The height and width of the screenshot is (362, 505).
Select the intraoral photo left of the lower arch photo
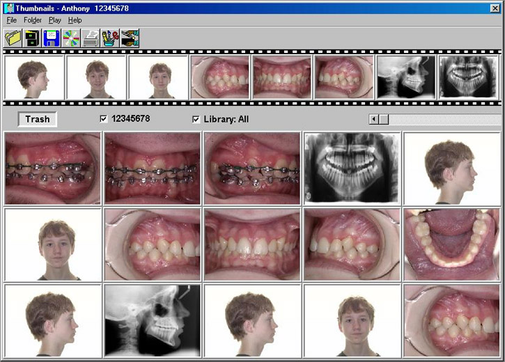(352, 244)
